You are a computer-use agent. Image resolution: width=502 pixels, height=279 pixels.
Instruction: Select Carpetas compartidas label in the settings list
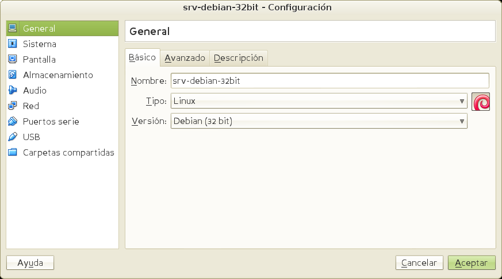(68, 153)
